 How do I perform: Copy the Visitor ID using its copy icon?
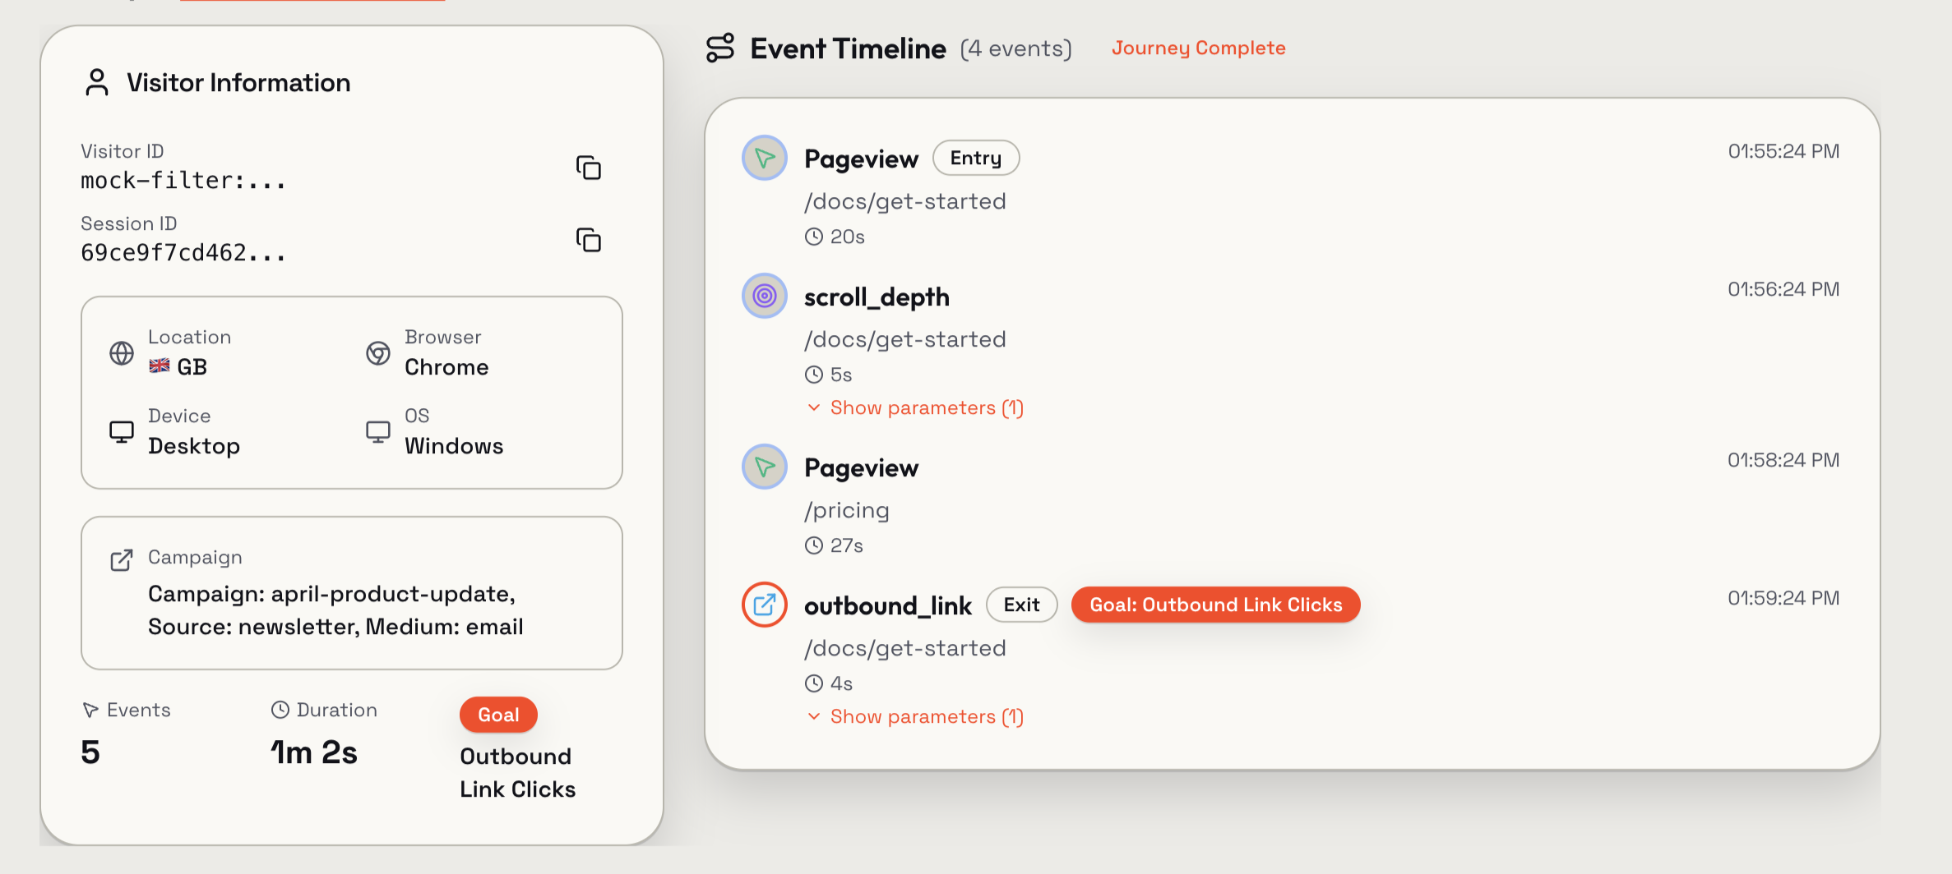(589, 167)
